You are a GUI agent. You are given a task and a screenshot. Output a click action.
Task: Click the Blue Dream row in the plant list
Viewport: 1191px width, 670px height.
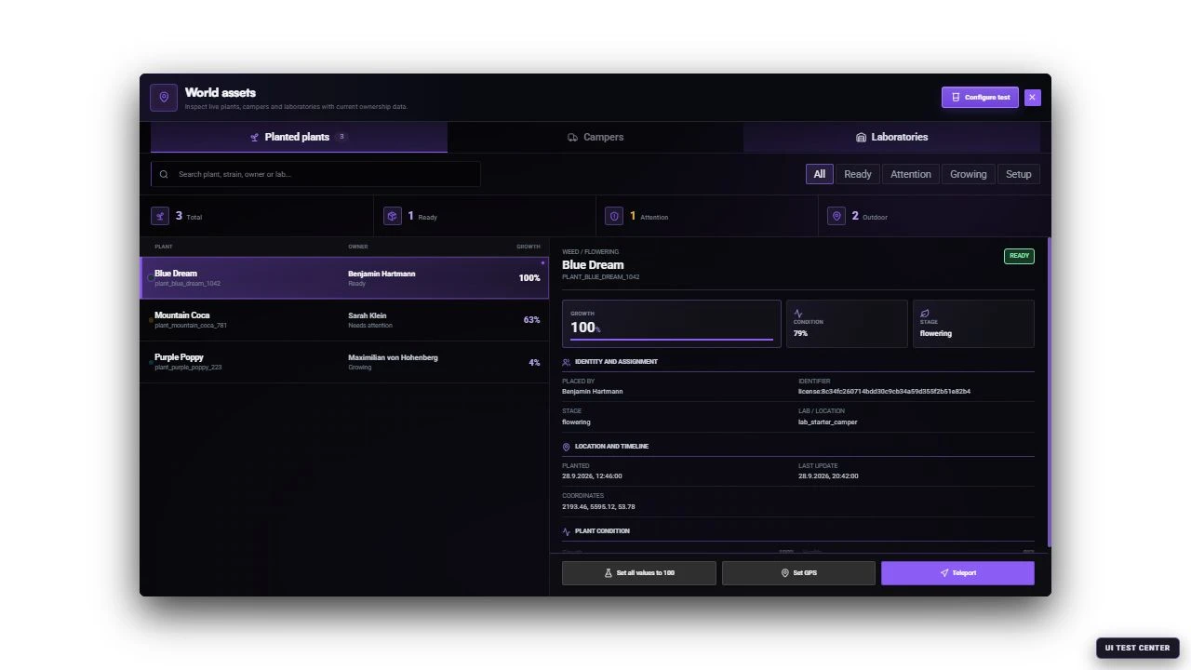(x=344, y=278)
